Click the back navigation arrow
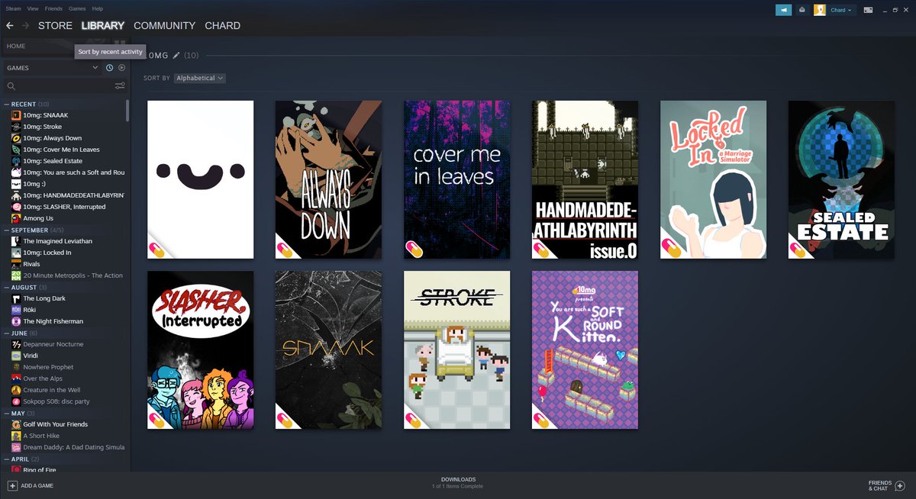 (x=9, y=26)
